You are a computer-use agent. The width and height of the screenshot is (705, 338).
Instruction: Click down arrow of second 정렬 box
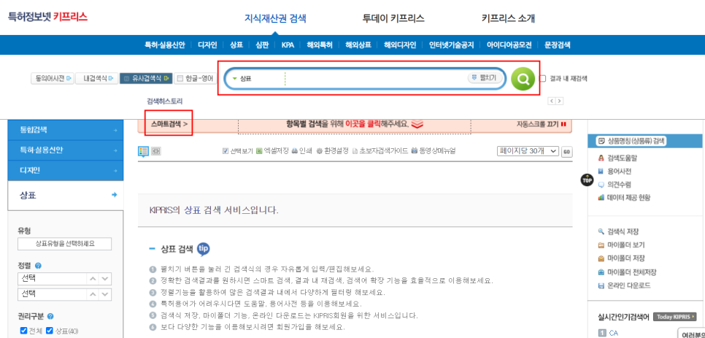(105, 294)
